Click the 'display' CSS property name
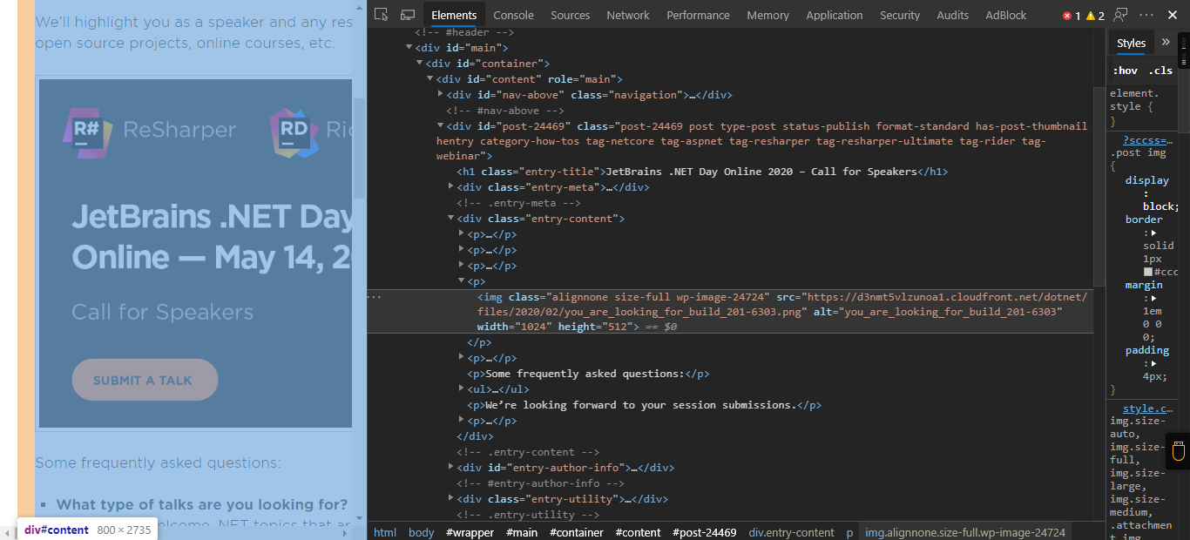Viewport: 1190px width, 540px height. coord(1147,180)
